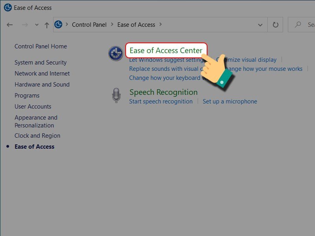
Task: Navigate back using the back arrow
Action: (x=9, y=24)
